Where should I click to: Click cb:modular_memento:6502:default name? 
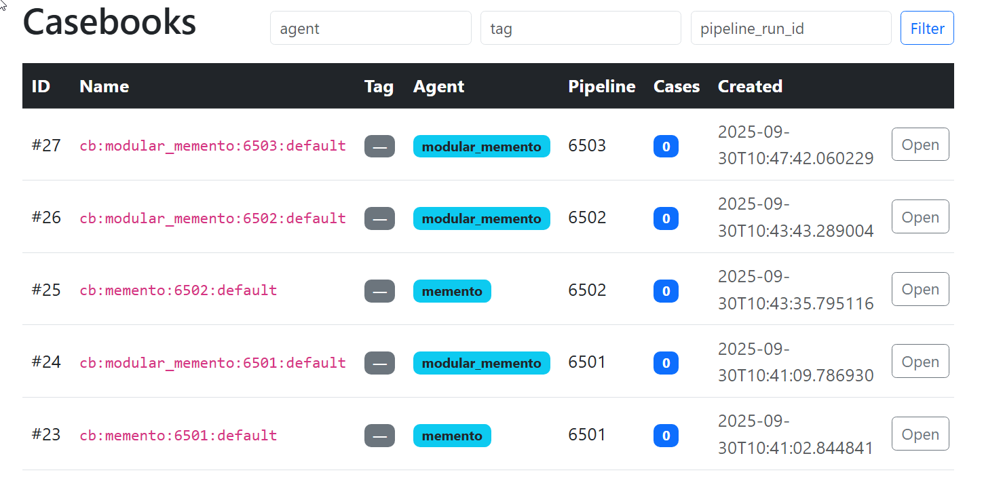212,218
